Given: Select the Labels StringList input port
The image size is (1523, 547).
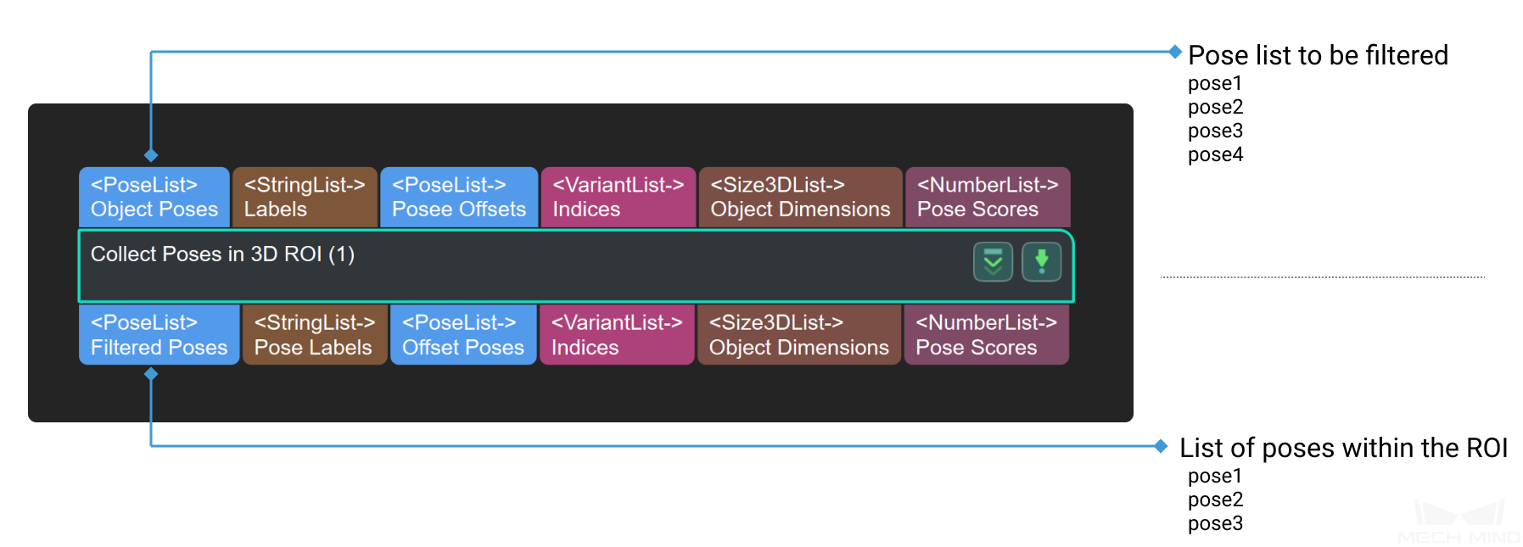Looking at the screenshot, I should [305, 198].
